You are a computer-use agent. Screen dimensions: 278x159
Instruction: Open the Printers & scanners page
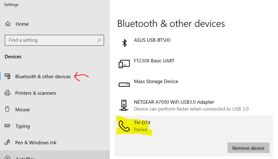coord(36,93)
